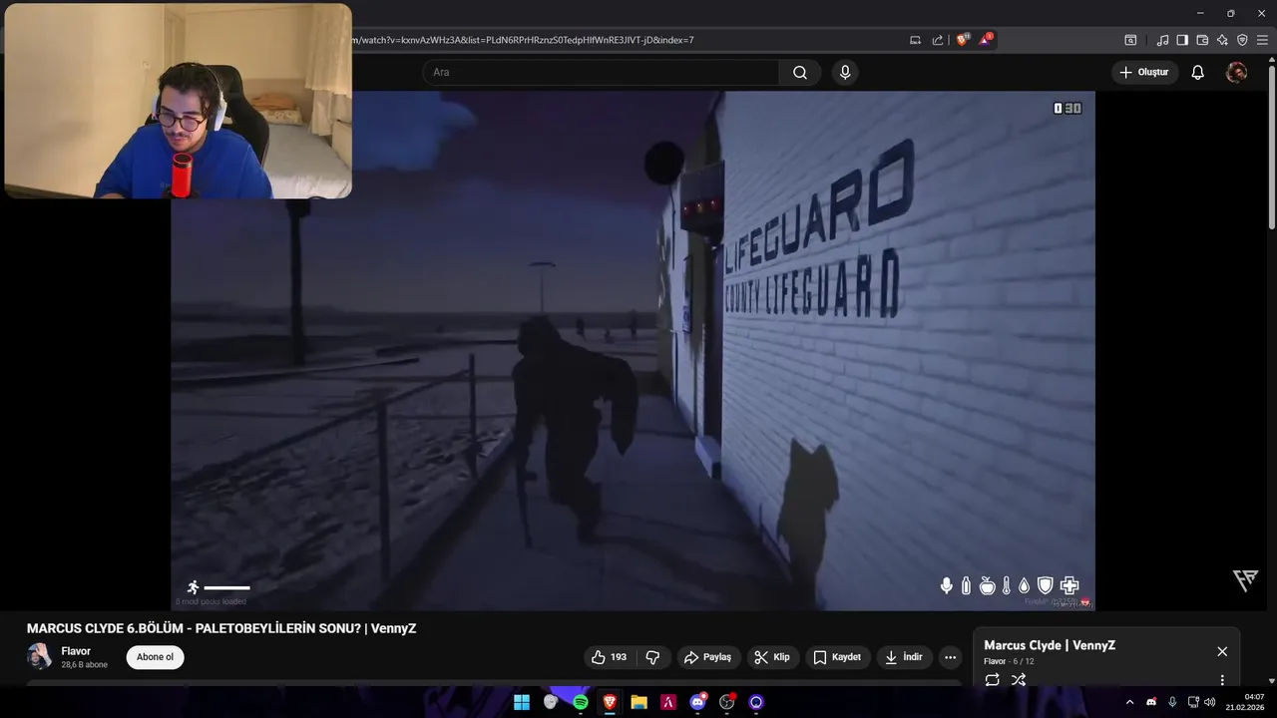Focus the Ara search field
This screenshot has width=1277, height=718.
[601, 73]
